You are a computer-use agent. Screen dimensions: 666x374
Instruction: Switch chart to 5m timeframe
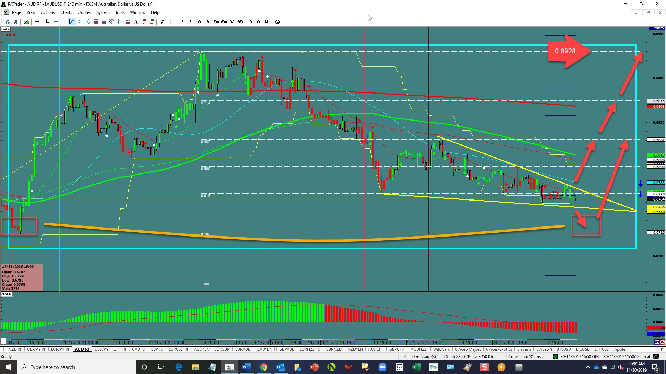(192, 22)
